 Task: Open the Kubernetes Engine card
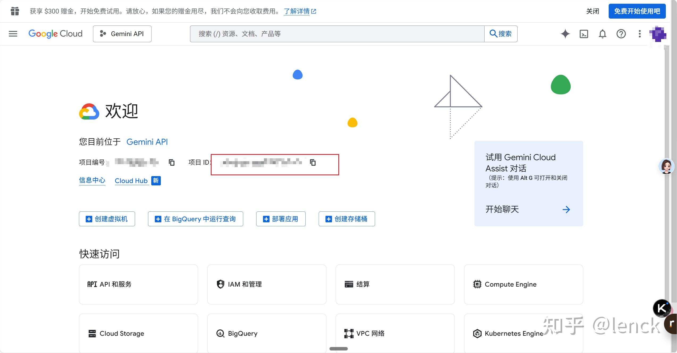point(524,333)
